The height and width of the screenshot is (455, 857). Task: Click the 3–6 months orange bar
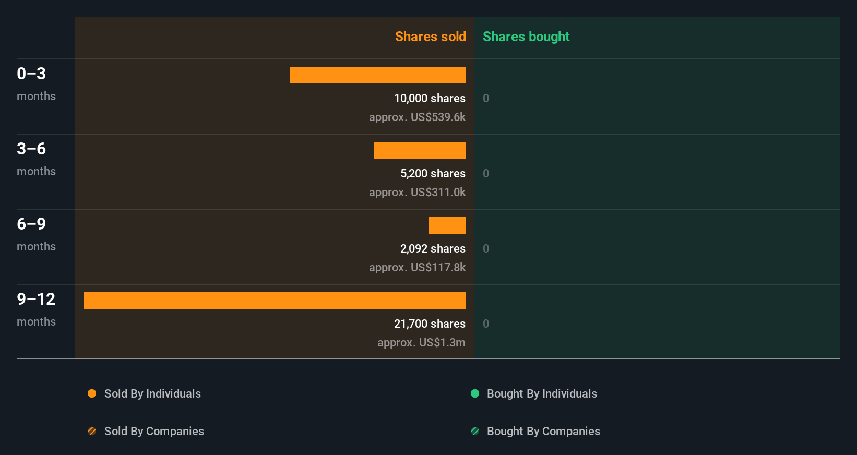[x=420, y=150]
